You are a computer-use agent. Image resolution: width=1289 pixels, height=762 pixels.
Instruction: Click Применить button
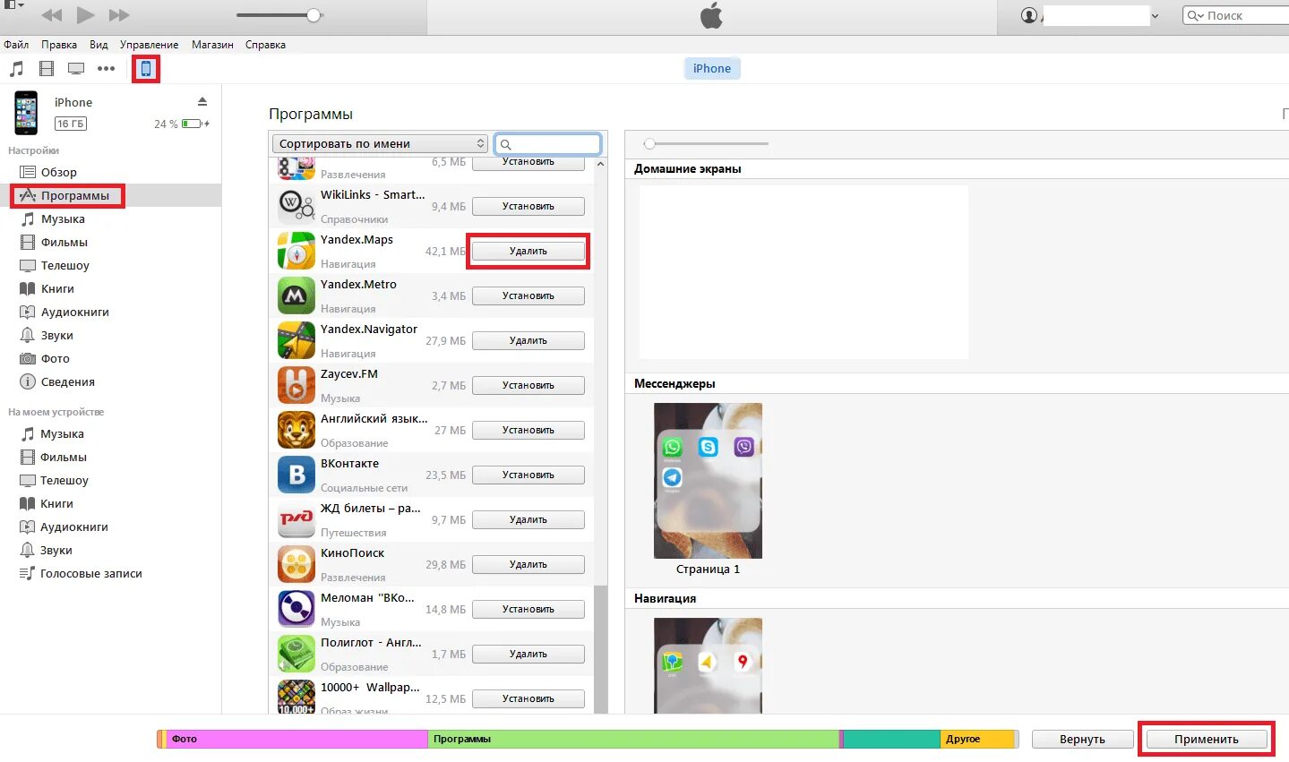coord(1207,739)
